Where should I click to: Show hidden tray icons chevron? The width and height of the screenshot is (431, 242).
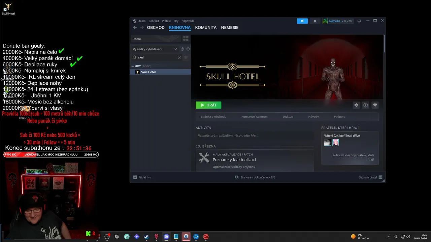coord(388,237)
